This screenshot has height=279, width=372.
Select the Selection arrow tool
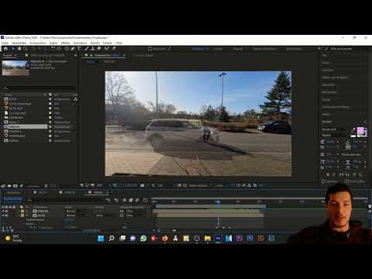tap(14, 49)
